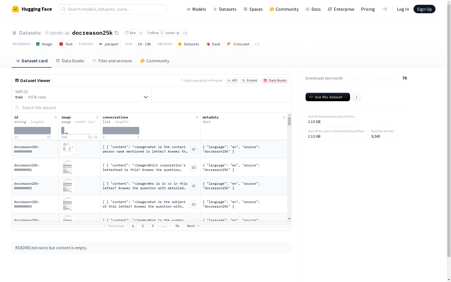This screenshot has height=282, width=451.
Task: Select the Image modality tag
Action: 44,44
